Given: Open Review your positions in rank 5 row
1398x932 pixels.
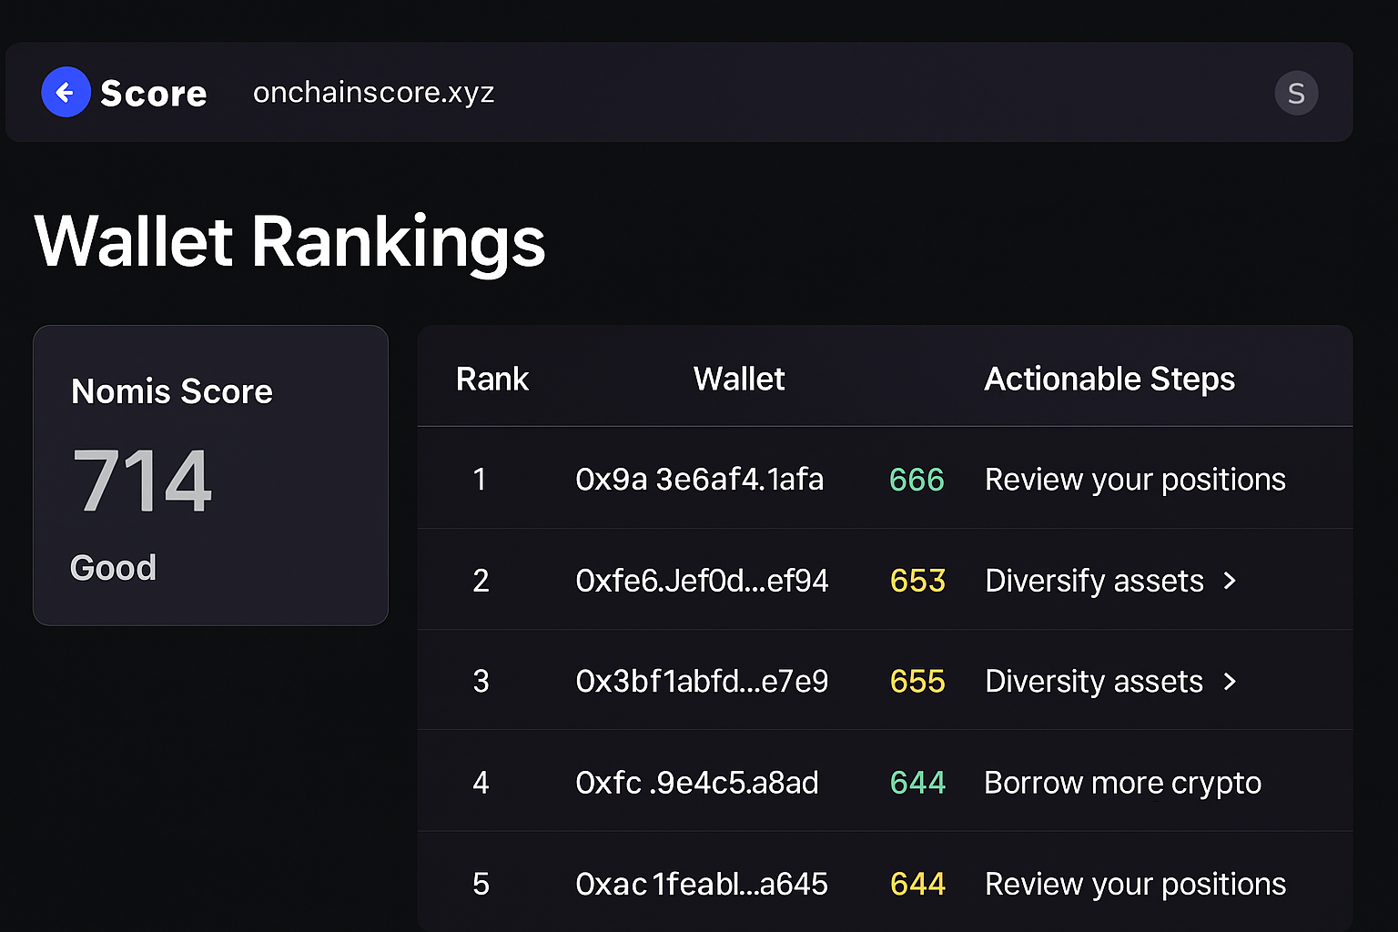Looking at the screenshot, I should 1135,884.
